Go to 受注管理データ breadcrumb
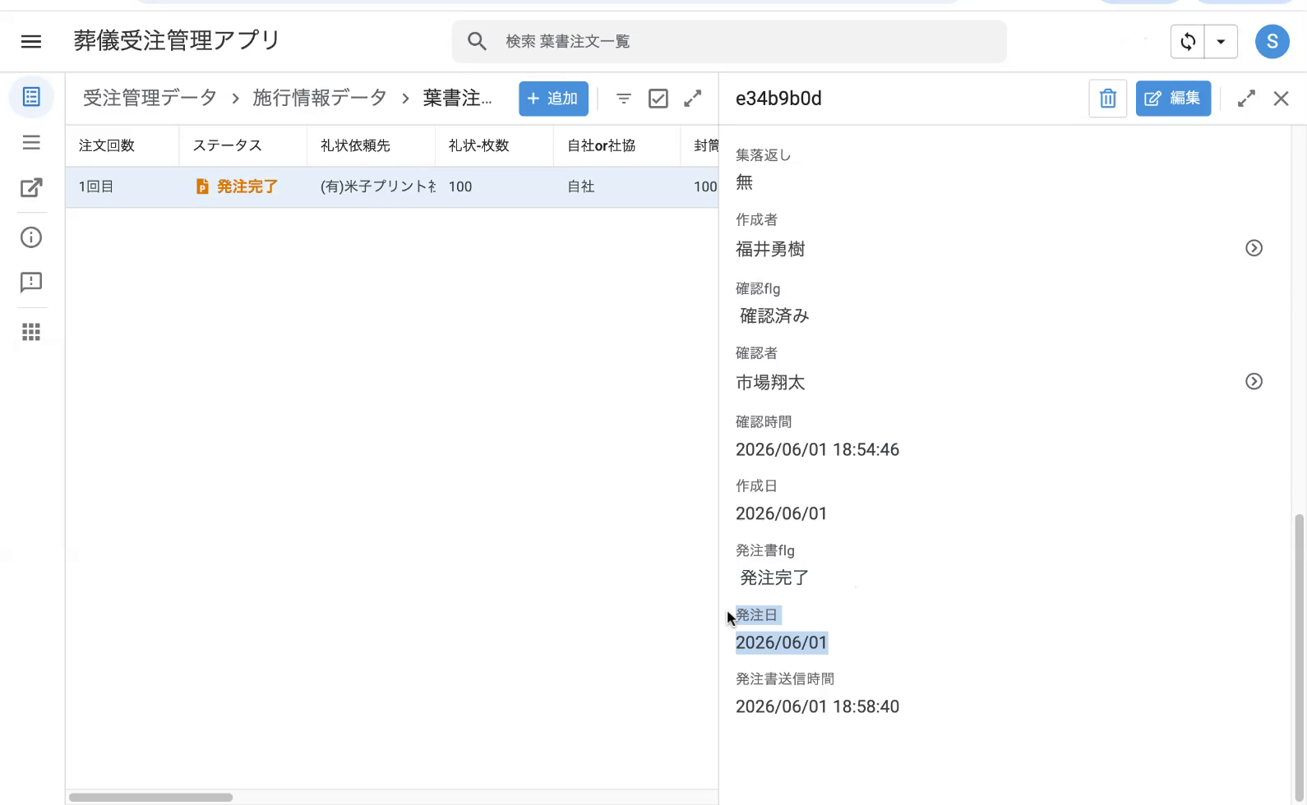Image resolution: width=1307 pixels, height=805 pixels. (150, 98)
